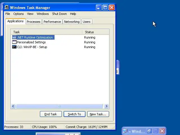This screenshot has width=180, height=135.
Task: Switch to the Networking tab
Action: click(72, 22)
